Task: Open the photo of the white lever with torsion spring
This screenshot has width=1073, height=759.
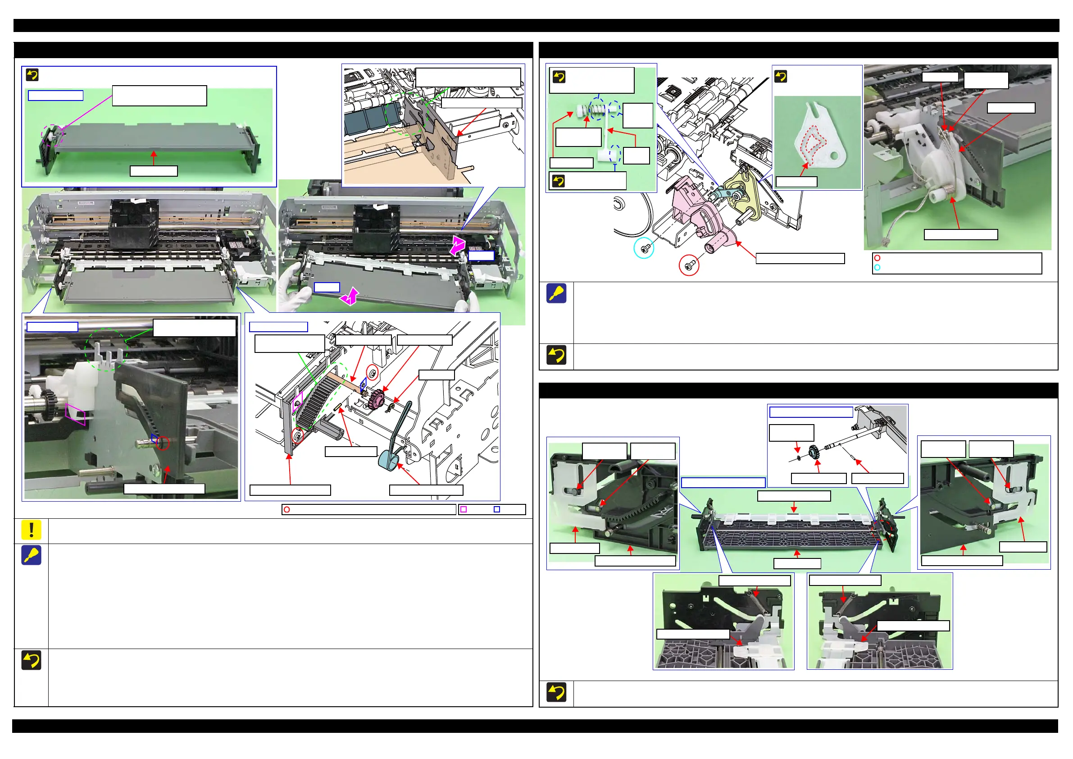Action: click(x=958, y=157)
